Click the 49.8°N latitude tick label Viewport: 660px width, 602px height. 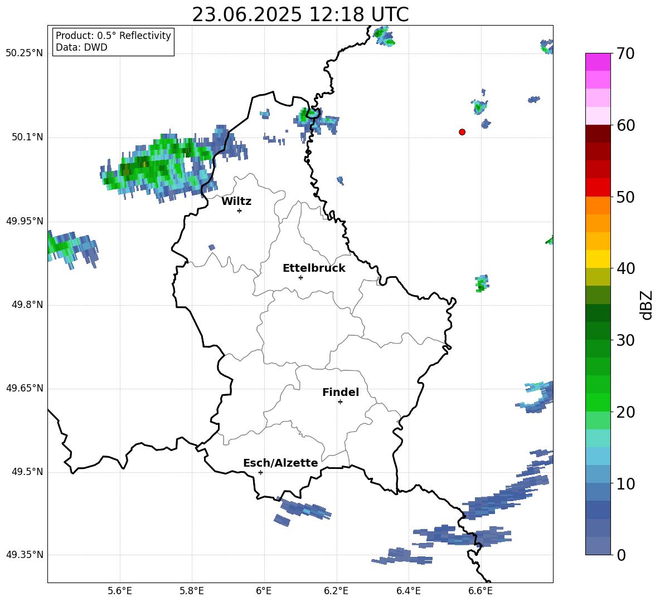[x=27, y=305]
